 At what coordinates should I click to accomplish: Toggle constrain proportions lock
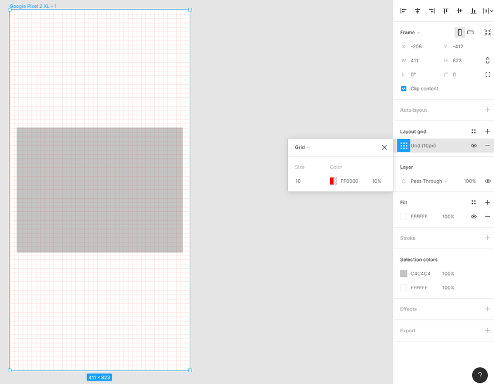coord(487,61)
